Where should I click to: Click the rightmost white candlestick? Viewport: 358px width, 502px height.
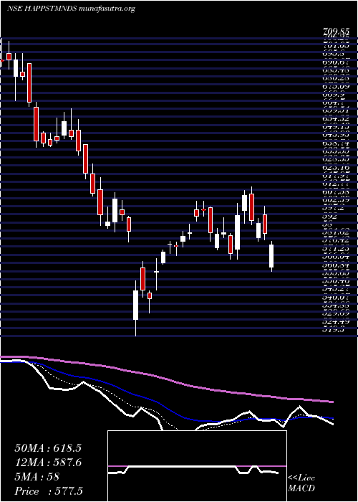click(x=271, y=256)
